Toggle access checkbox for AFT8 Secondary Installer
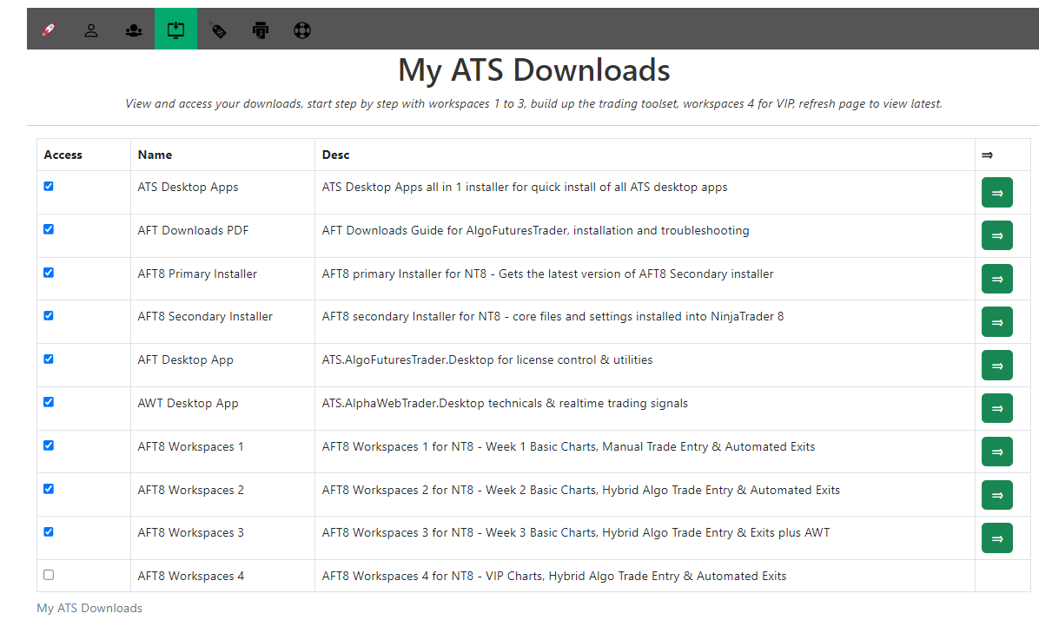This screenshot has width=1039, height=620. click(x=49, y=316)
